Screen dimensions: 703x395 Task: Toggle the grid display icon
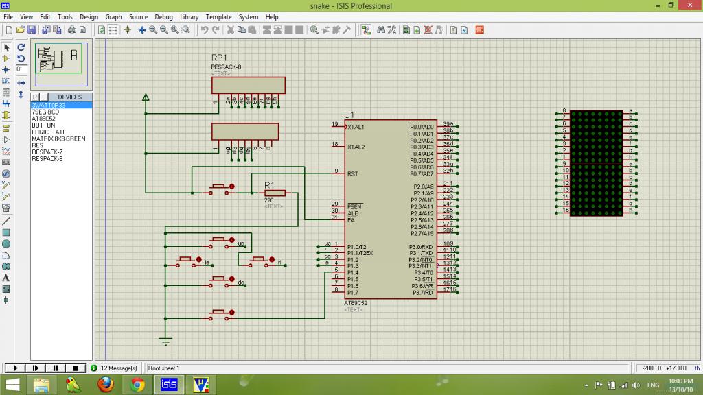[113, 30]
